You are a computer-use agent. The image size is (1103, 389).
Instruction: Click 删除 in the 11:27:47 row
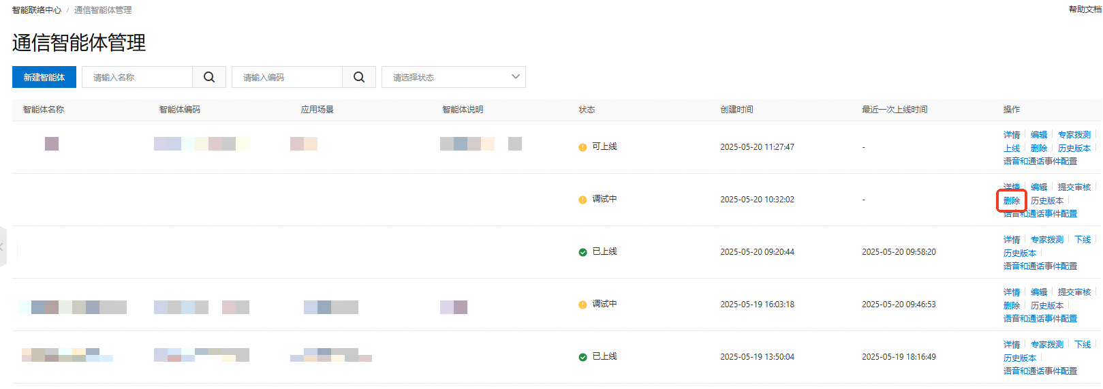coord(1039,149)
